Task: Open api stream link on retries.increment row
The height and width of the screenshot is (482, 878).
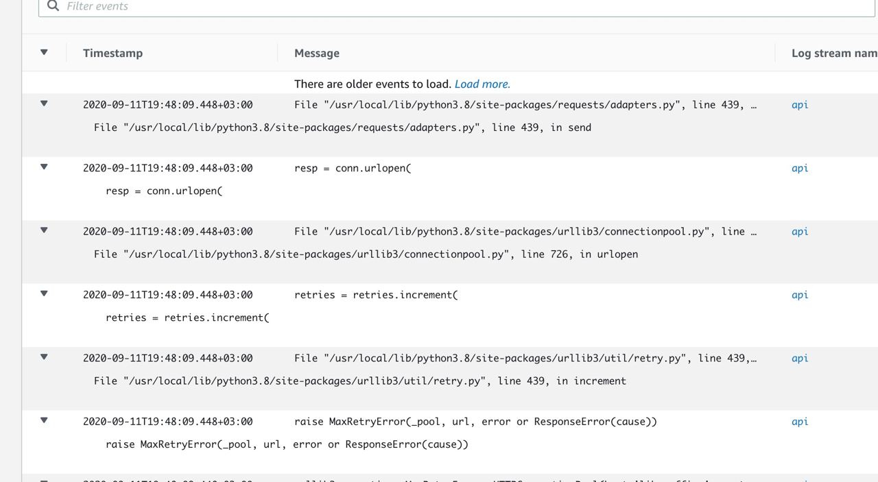Action: [800, 295]
